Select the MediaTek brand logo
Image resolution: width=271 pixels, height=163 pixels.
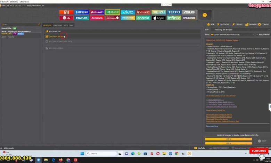[128, 18]
